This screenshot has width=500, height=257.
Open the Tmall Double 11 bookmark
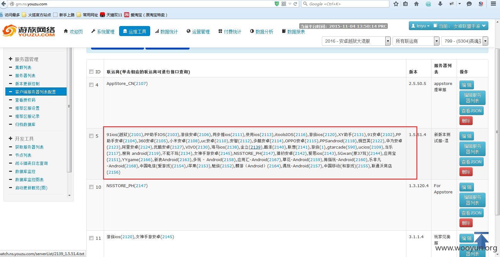tap(111, 15)
